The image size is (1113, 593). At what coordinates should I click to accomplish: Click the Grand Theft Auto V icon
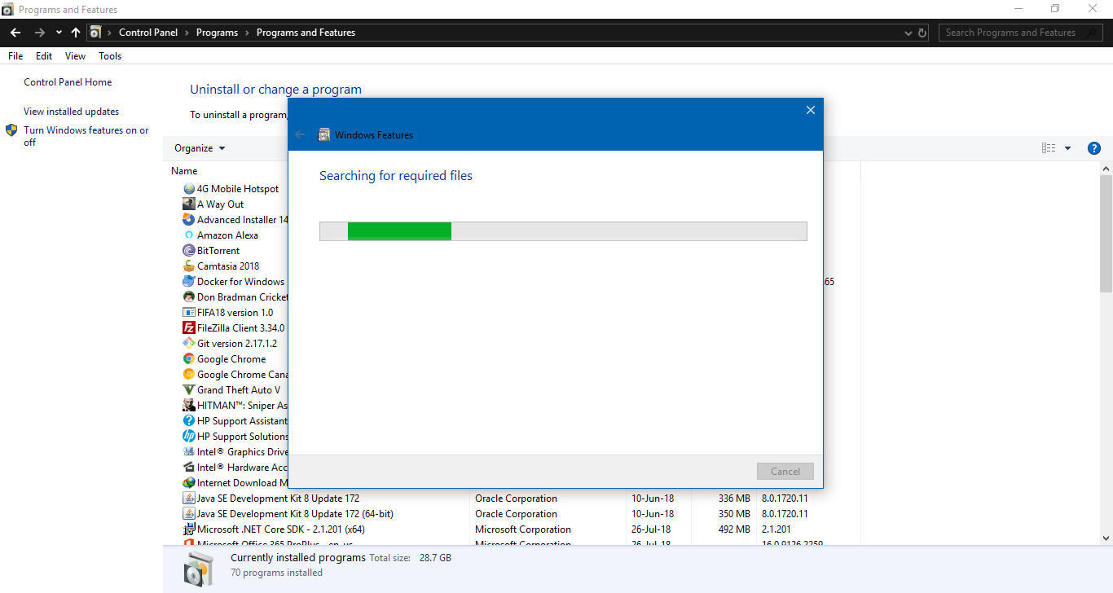pyautogui.click(x=189, y=390)
